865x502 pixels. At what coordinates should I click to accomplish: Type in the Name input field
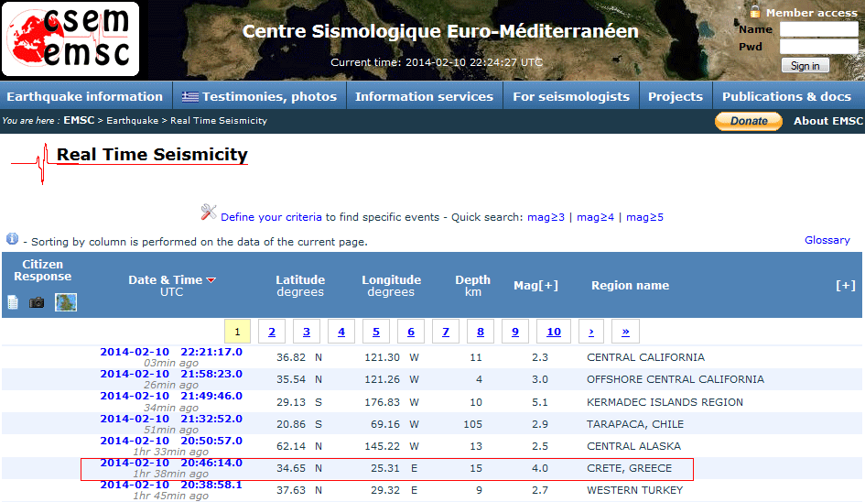click(x=818, y=29)
